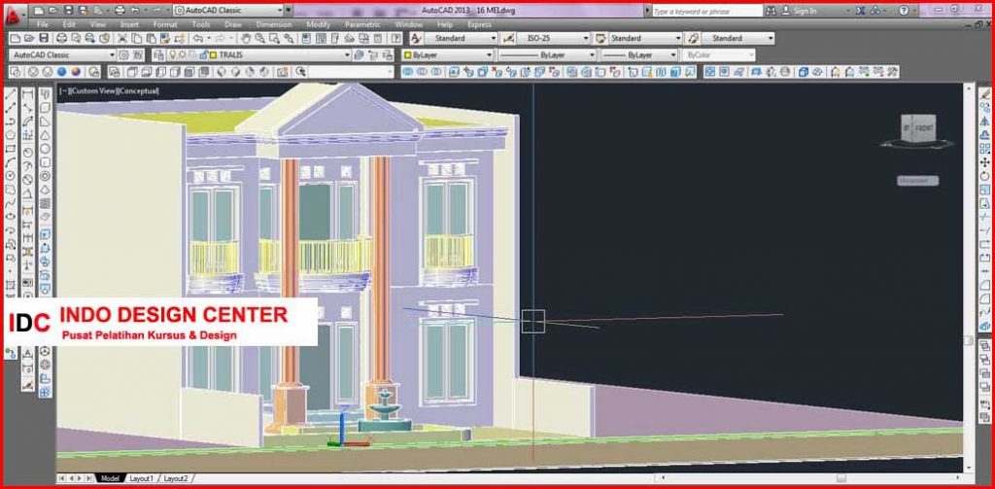Switch to 2D Wireframe visual style
Viewport: 995px width, 489px height.
[16, 72]
